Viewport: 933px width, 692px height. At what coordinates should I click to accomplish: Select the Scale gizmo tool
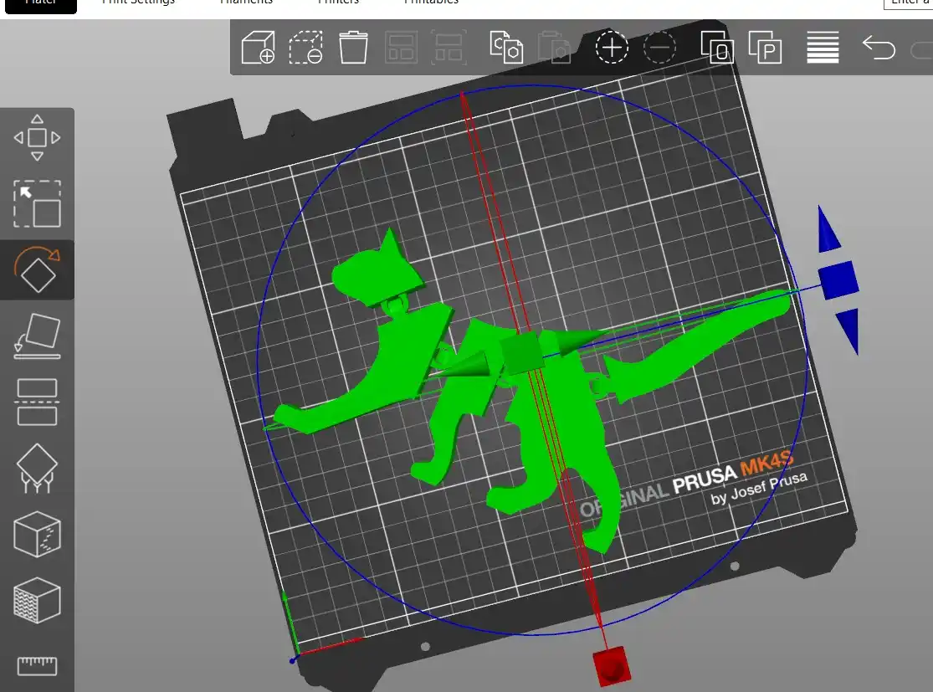37,204
